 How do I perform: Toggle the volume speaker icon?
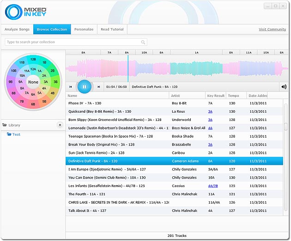284,87
